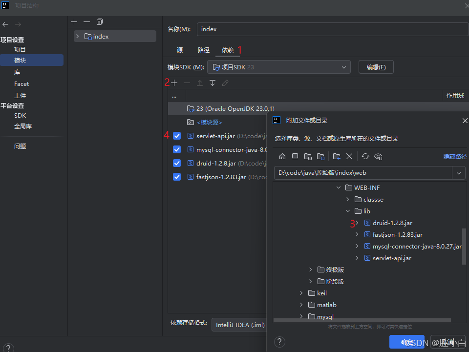469x352 pixels.
Task: Go to home directory icon in file chooser
Action: coord(282,156)
